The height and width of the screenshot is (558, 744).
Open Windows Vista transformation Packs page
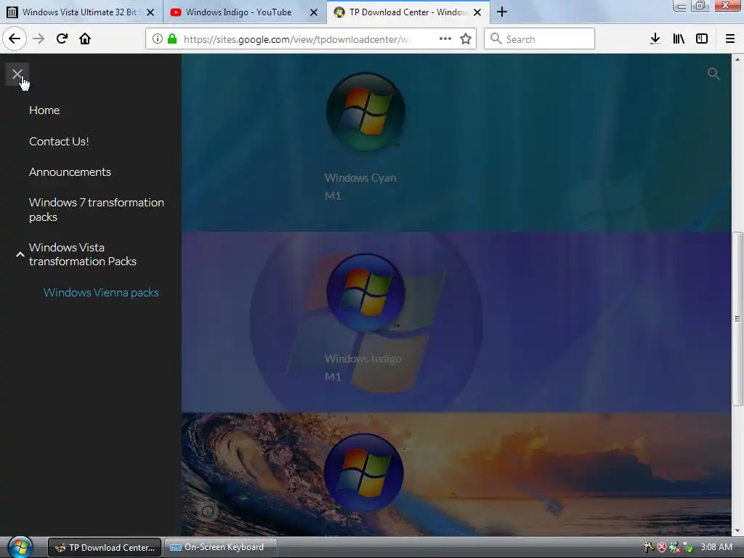point(83,254)
